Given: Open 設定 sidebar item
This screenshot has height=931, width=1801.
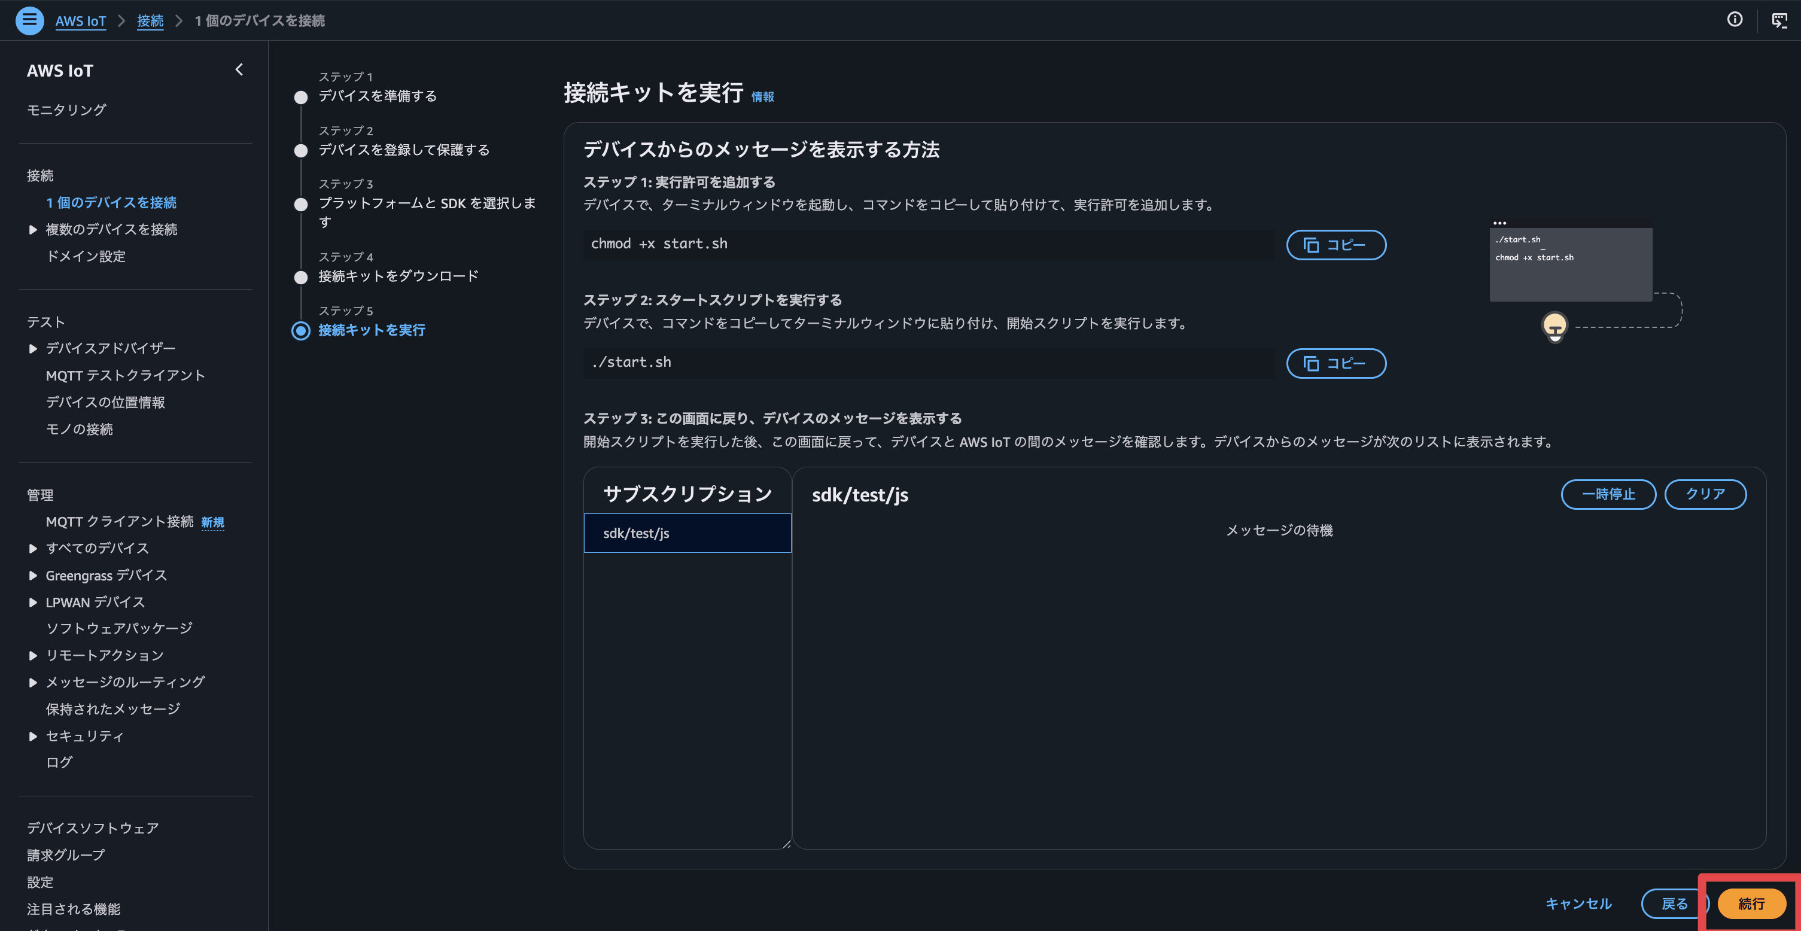Looking at the screenshot, I should pyautogui.click(x=40, y=882).
